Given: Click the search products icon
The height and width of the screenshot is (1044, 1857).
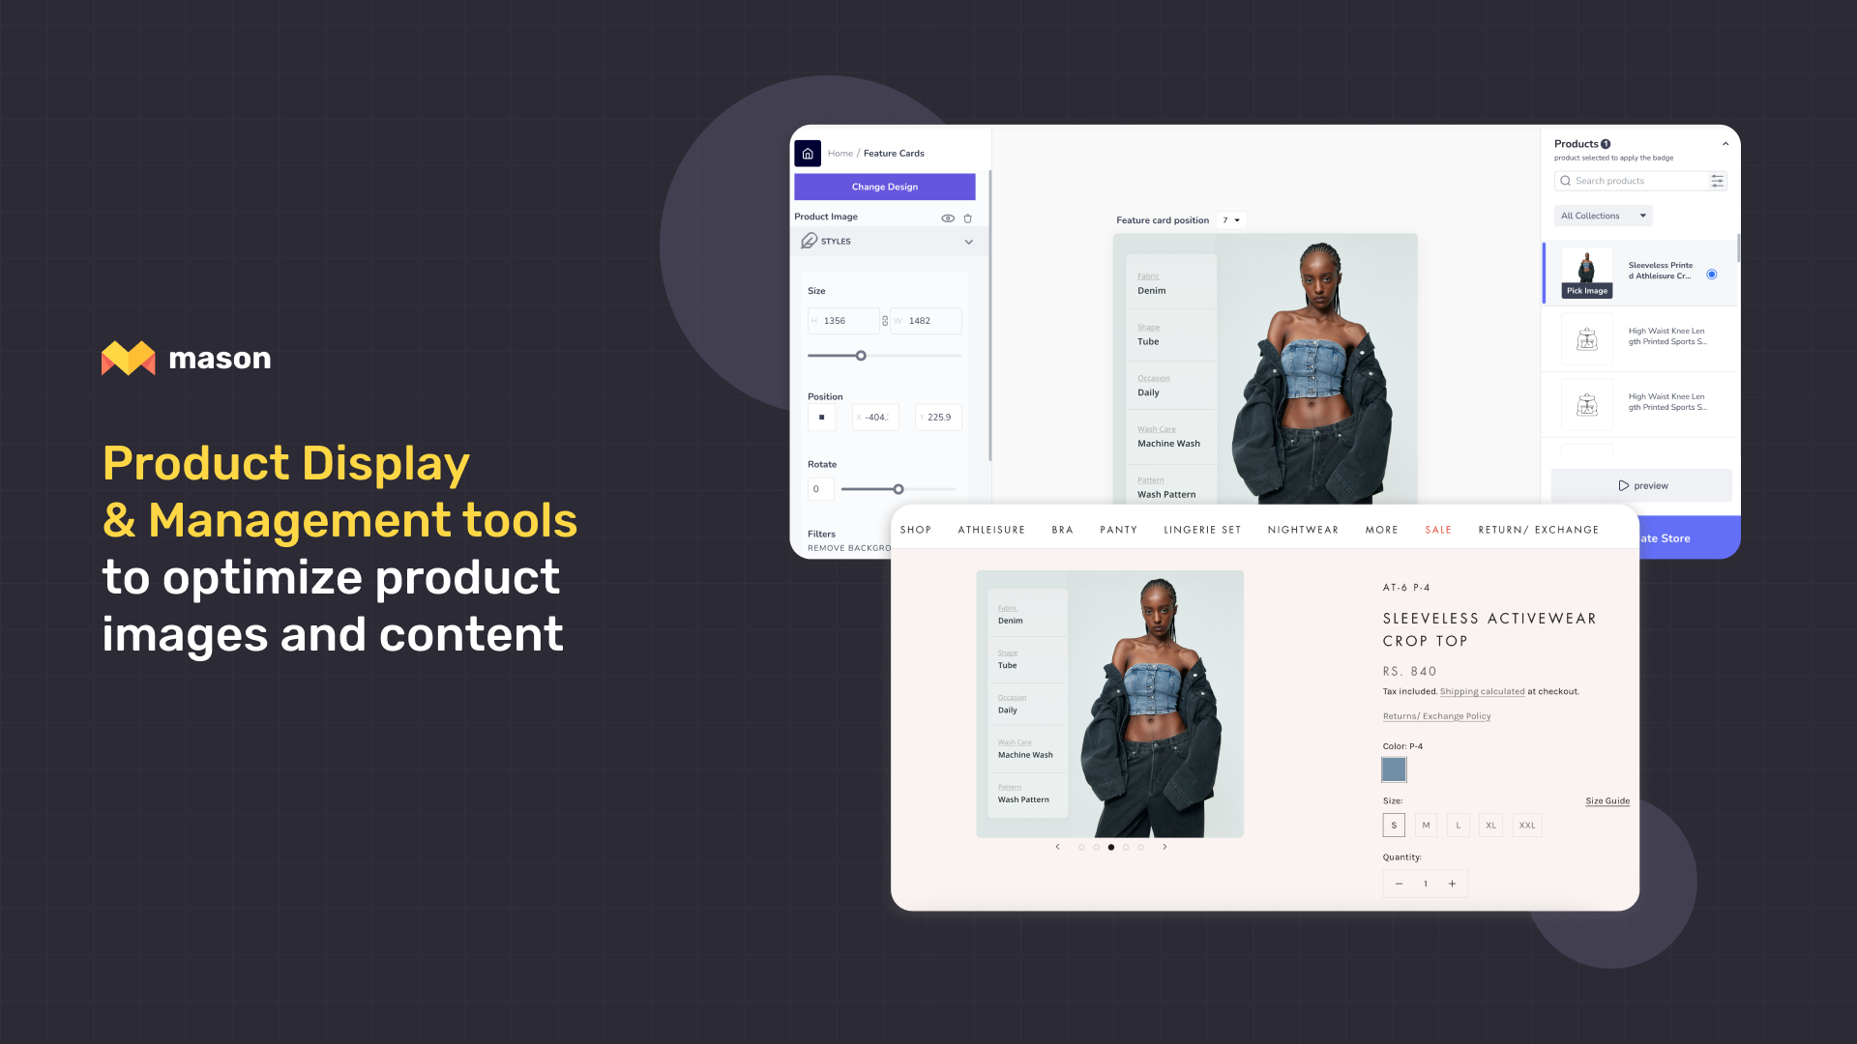Looking at the screenshot, I should tap(1564, 180).
